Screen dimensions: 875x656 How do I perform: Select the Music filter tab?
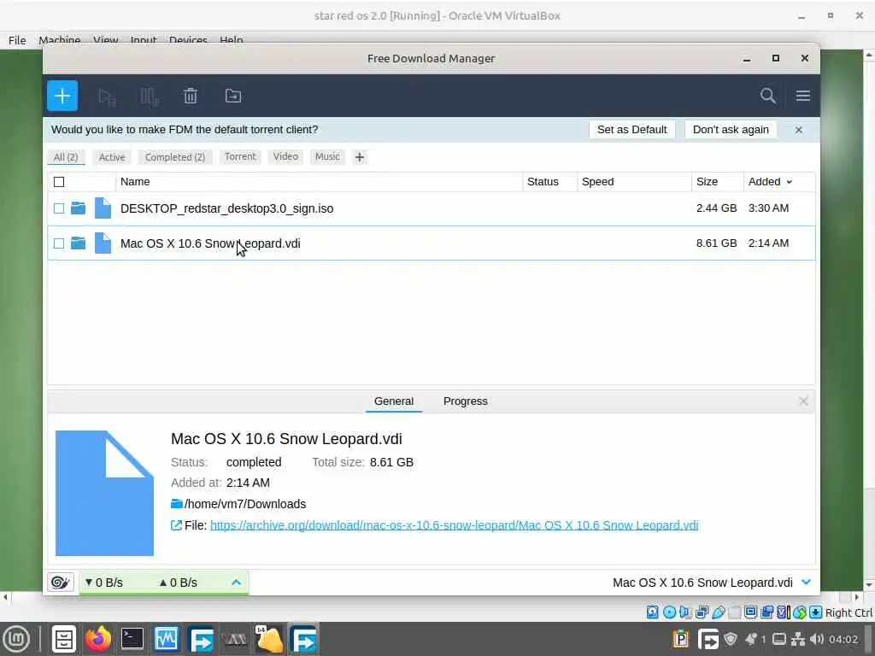point(327,157)
